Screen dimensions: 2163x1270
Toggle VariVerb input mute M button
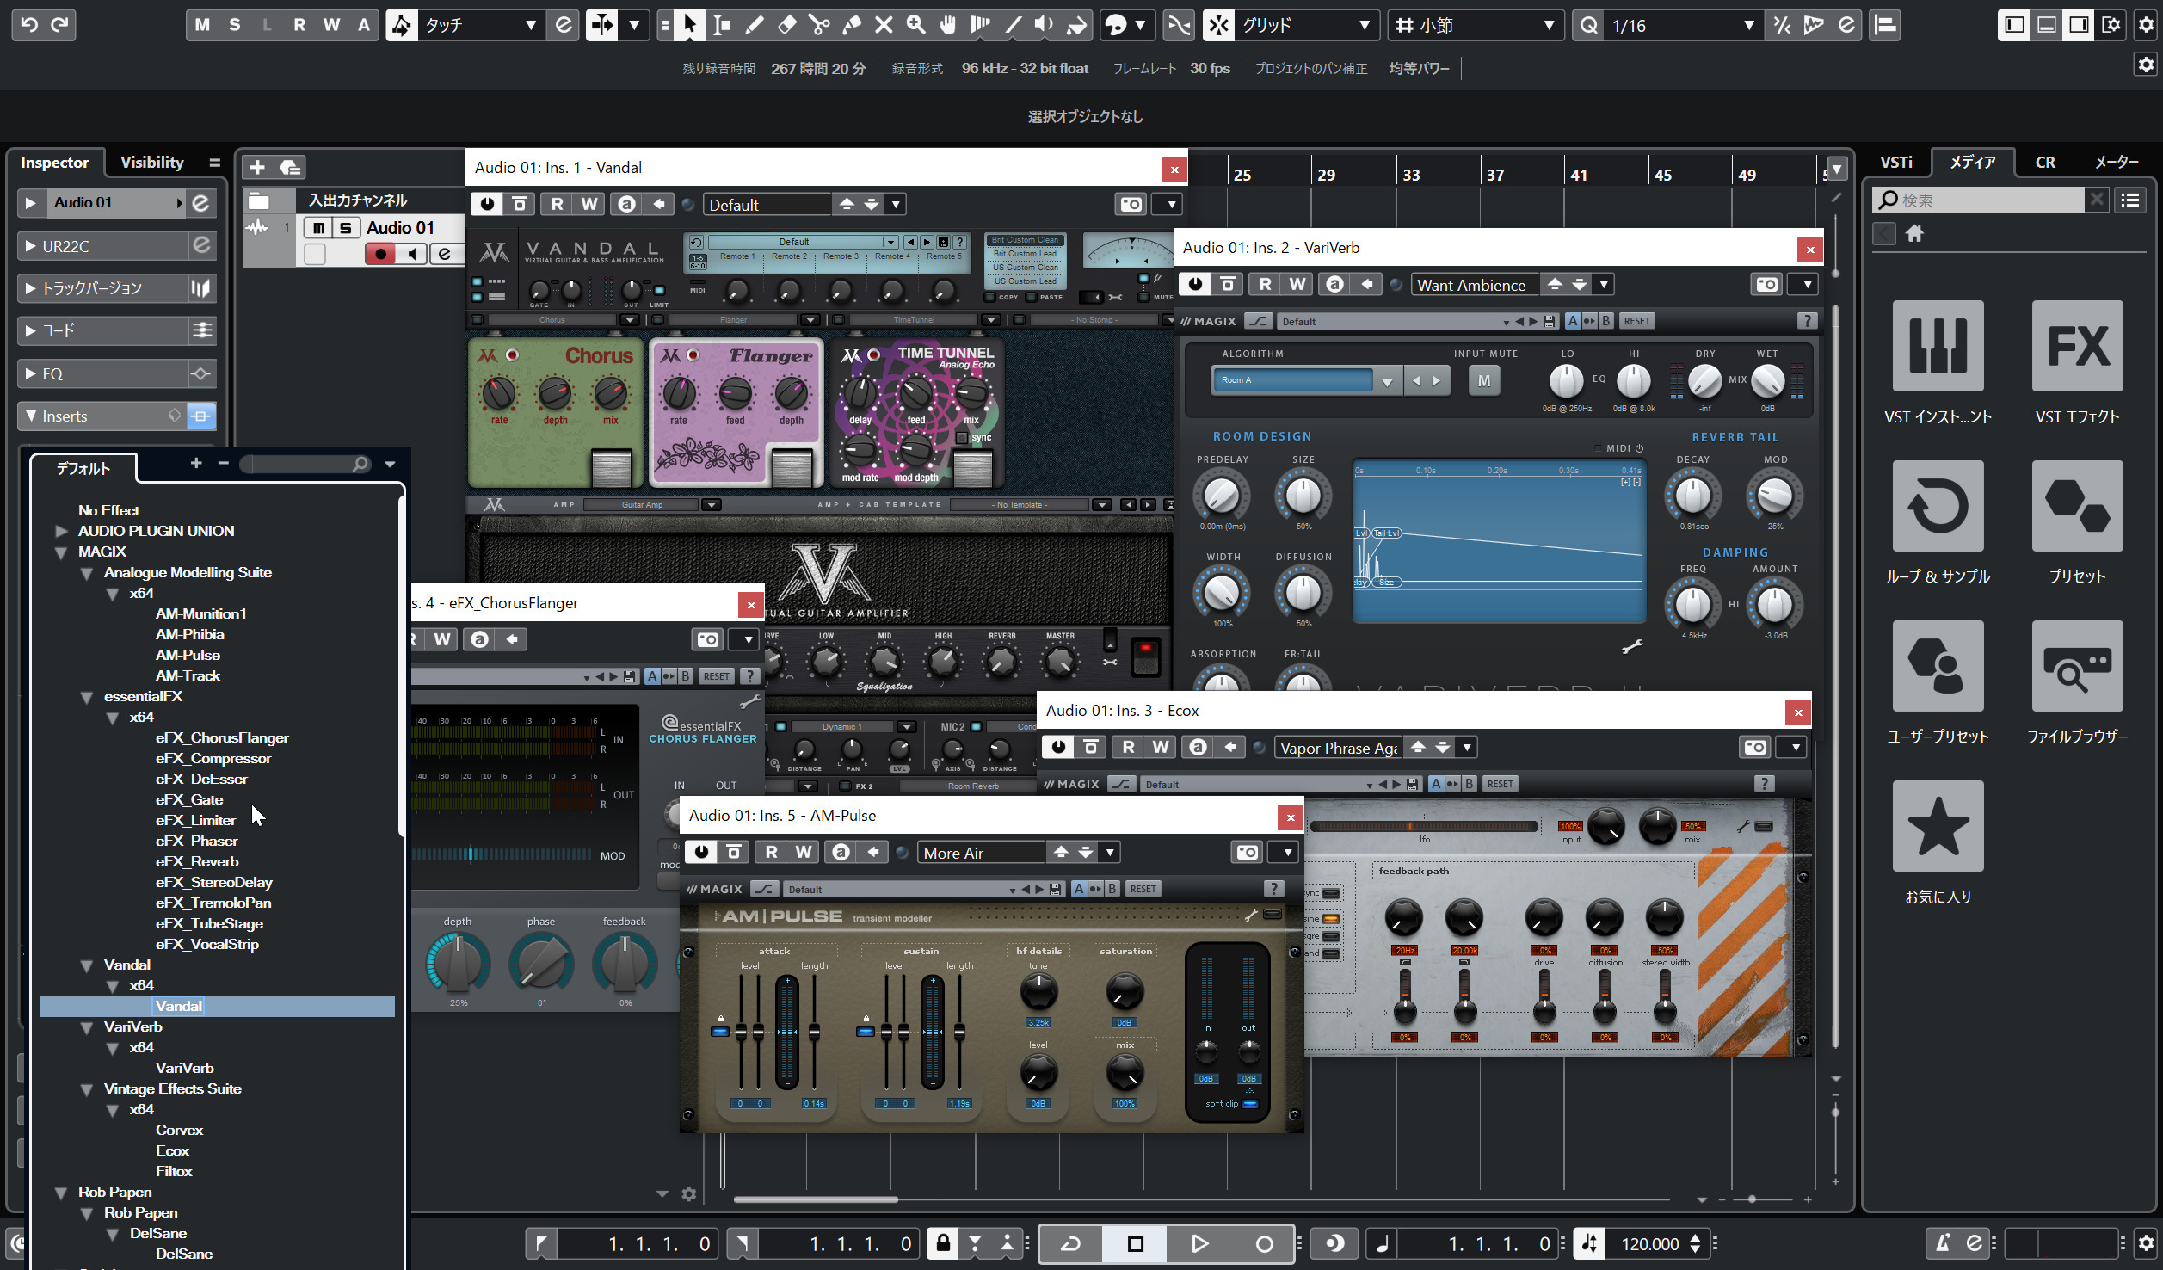point(1484,380)
